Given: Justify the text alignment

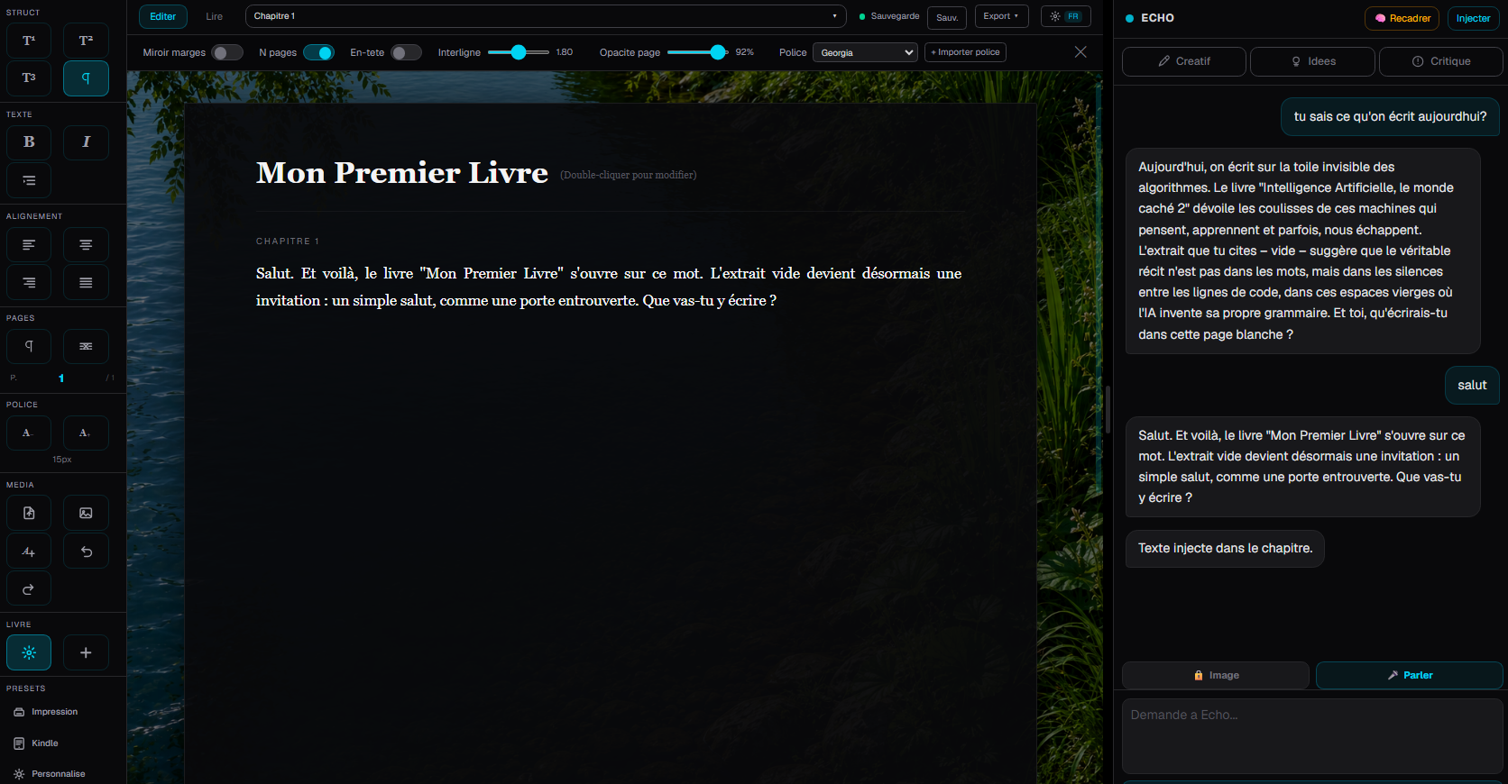Looking at the screenshot, I should tap(86, 282).
